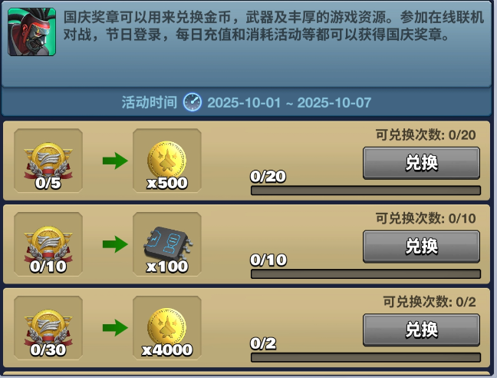497x378 pixels.
Task: Tap the masked character avatar portrait
Action: point(31,31)
